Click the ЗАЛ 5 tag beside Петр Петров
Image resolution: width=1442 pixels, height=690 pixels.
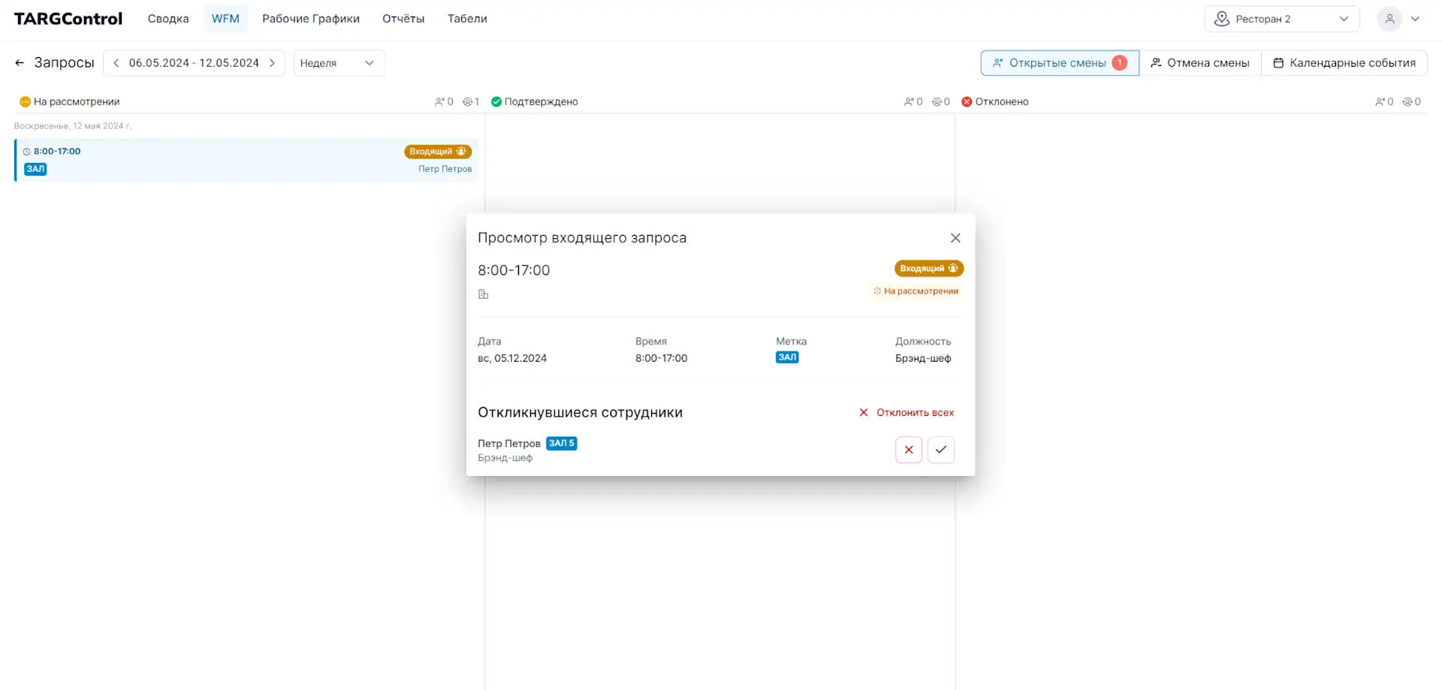point(562,444)
